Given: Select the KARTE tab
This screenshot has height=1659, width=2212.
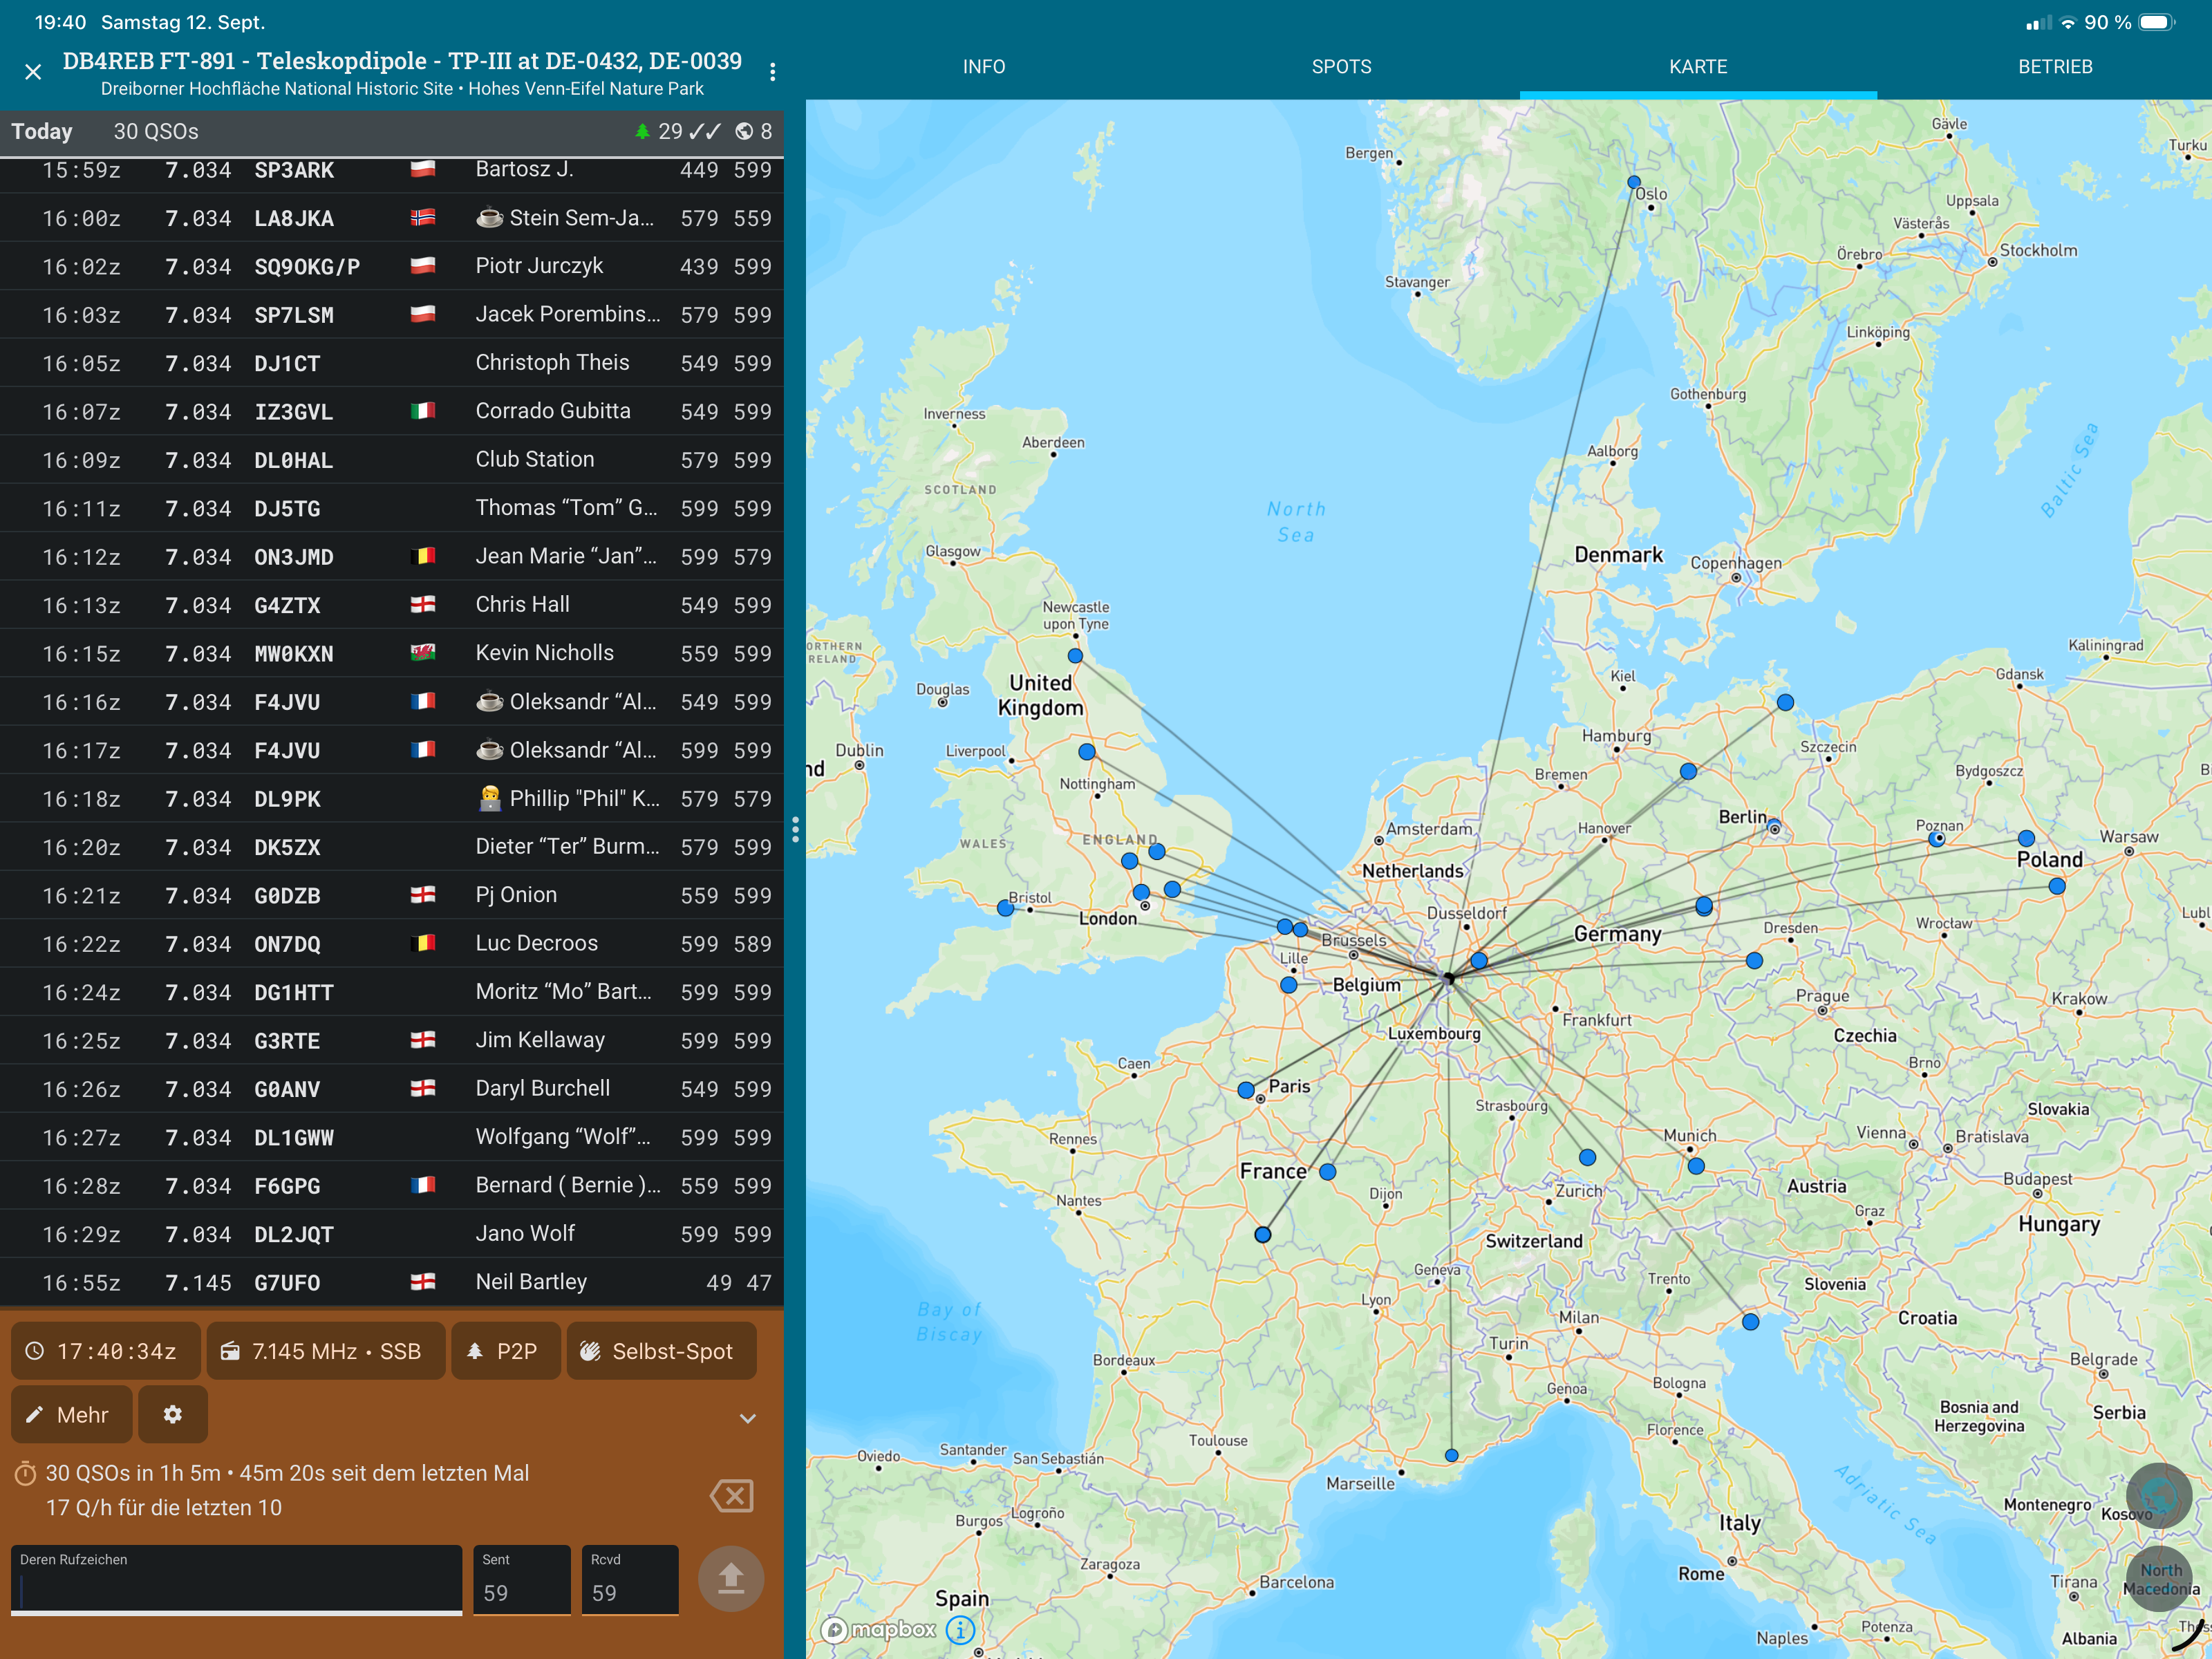Looking at the screenshot, I should (1698, 67).
